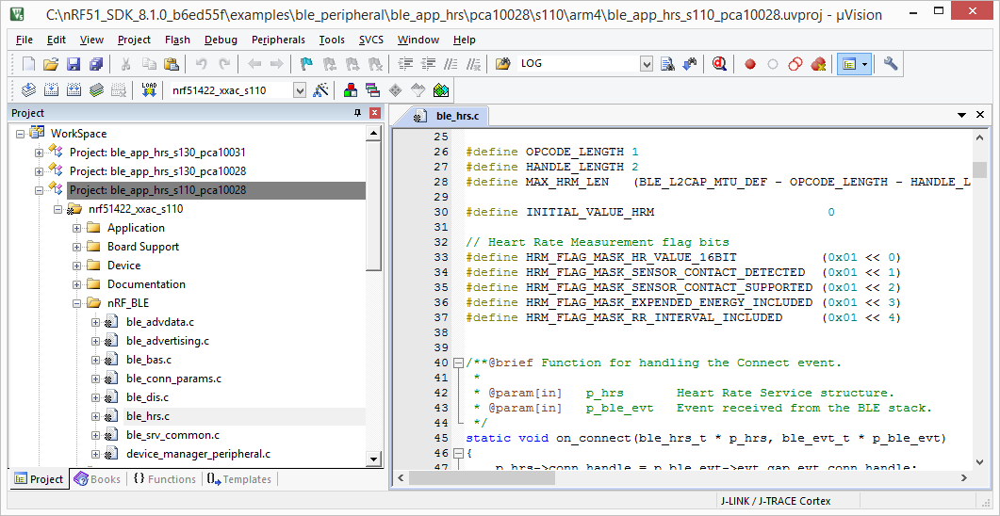Paste from clipboard using the Paste icon
Image resolution: width=1000 pixels, height=516 pixels.
(171, 64)
